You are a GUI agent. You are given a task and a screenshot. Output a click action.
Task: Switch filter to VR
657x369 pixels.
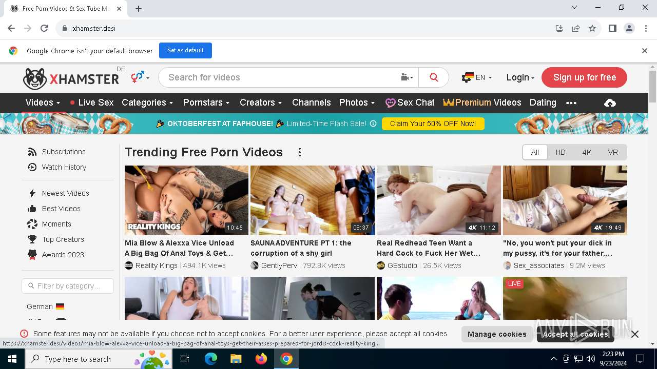(613, 152)
